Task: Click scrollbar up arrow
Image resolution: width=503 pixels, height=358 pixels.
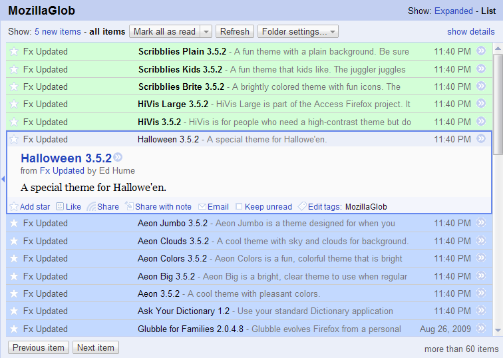Action: click(x=498, y=49)
